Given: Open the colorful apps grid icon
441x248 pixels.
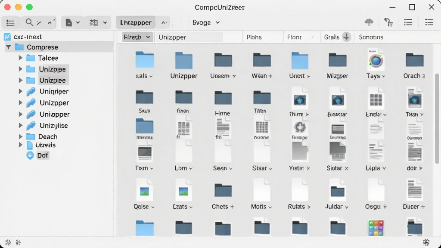Looking at the screenshot, I should click(x=376, y=228).
